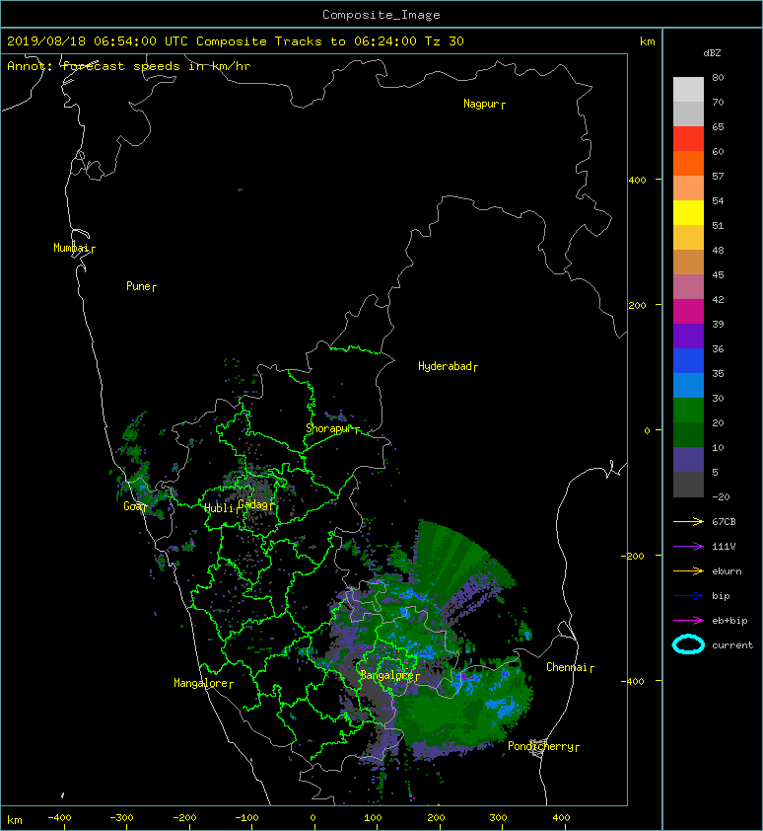Click the bip blue arrow legend icon
763x831 pixels.
tap(688, 596)
